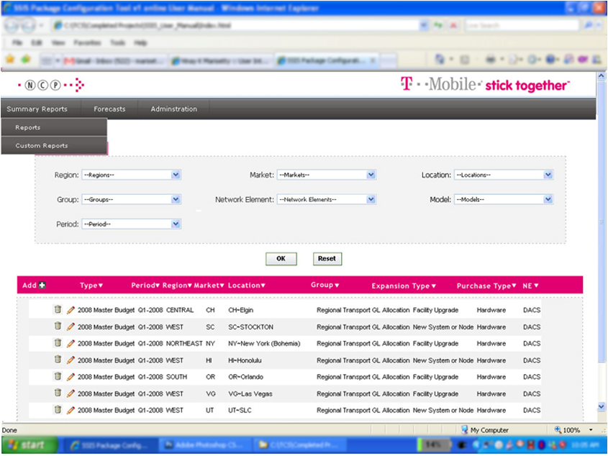Delete the VG-Las Vegas row
This screenshot has height=456, width=608.
tap(58, 393)
